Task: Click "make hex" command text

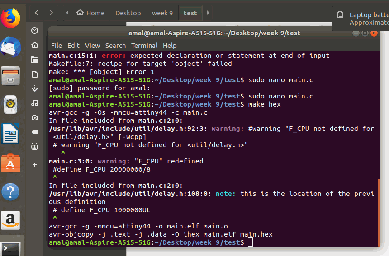Action: tap(265, 104)
